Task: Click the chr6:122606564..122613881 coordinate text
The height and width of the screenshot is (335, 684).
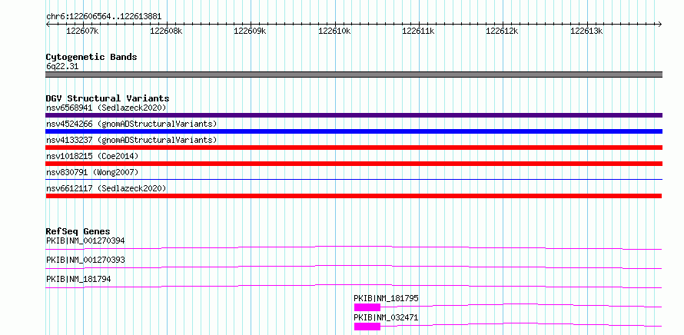Action: click(x=104, y=17)
